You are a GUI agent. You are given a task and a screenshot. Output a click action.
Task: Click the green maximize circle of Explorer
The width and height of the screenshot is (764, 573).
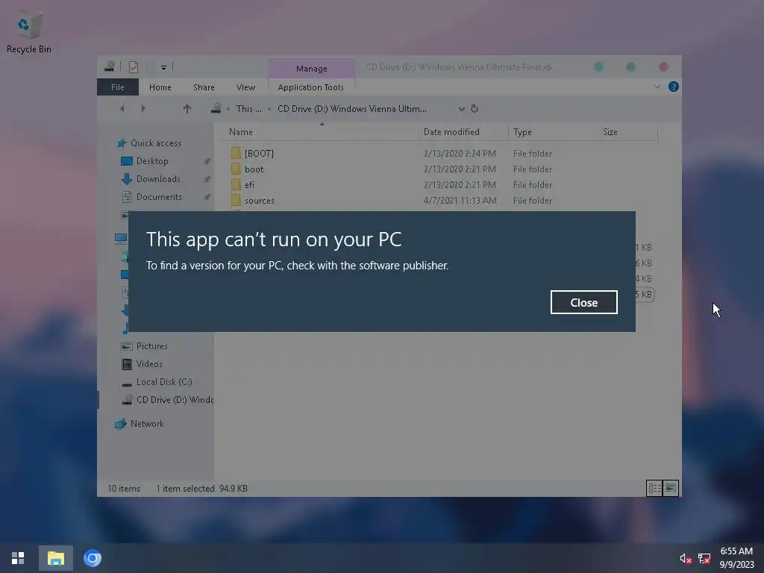630,66
